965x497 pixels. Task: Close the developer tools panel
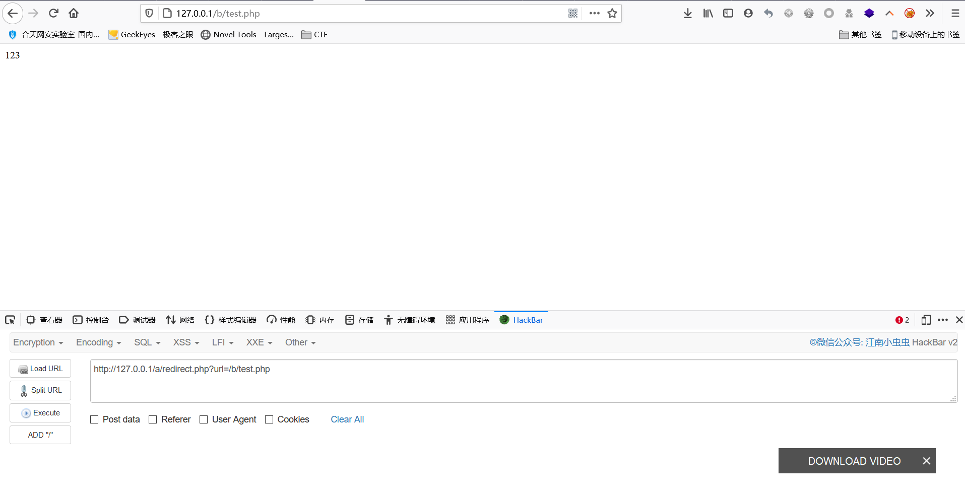pos(959,320)
